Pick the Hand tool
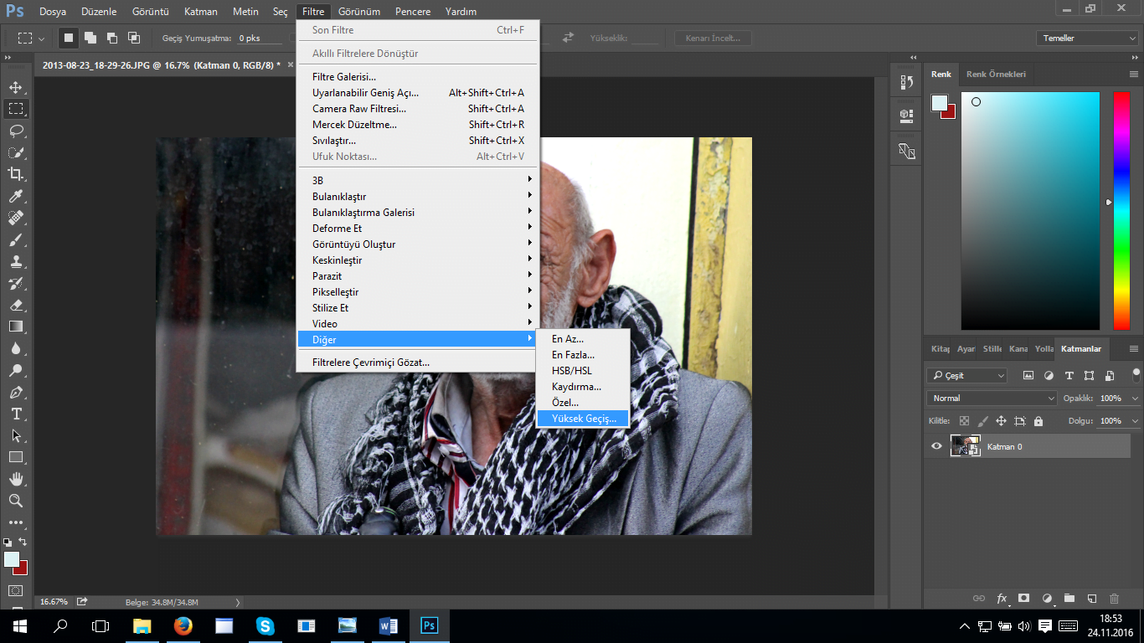The width and height of the screenshot is (1144, 643). (x=17, y=478)
